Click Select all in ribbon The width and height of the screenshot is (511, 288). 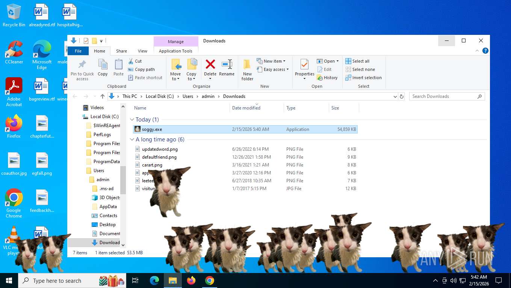click(x=357, y=61)
